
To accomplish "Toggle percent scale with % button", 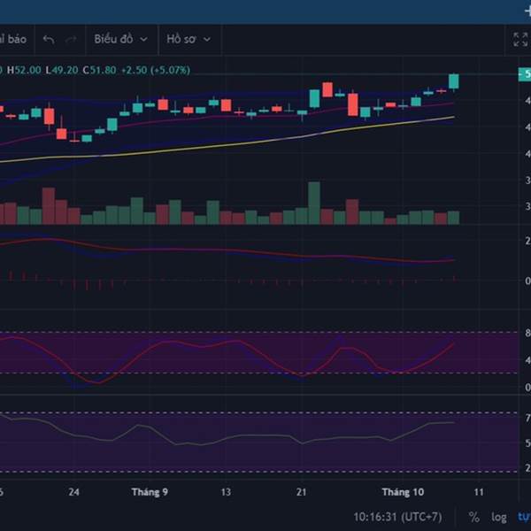I will pyautogui.click(x=473, y=517).
